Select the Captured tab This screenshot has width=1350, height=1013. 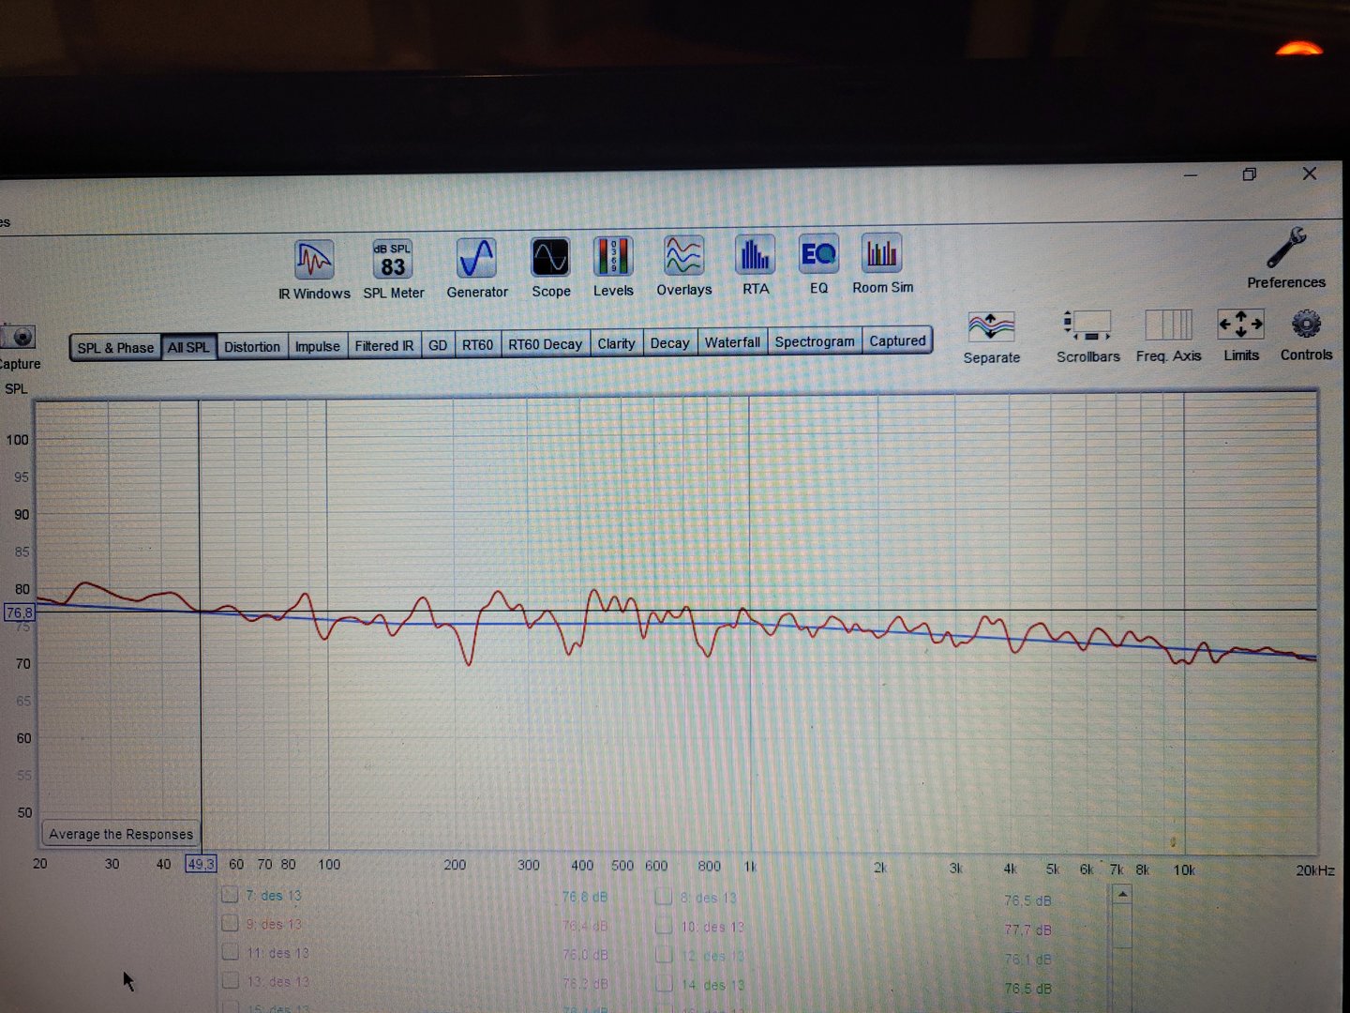(x=897, y=340)
